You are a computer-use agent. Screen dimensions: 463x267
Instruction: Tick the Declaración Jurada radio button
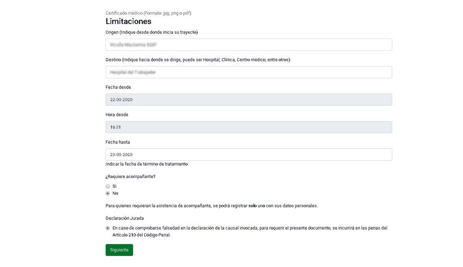pyautogui.click(x=108, y=228)
